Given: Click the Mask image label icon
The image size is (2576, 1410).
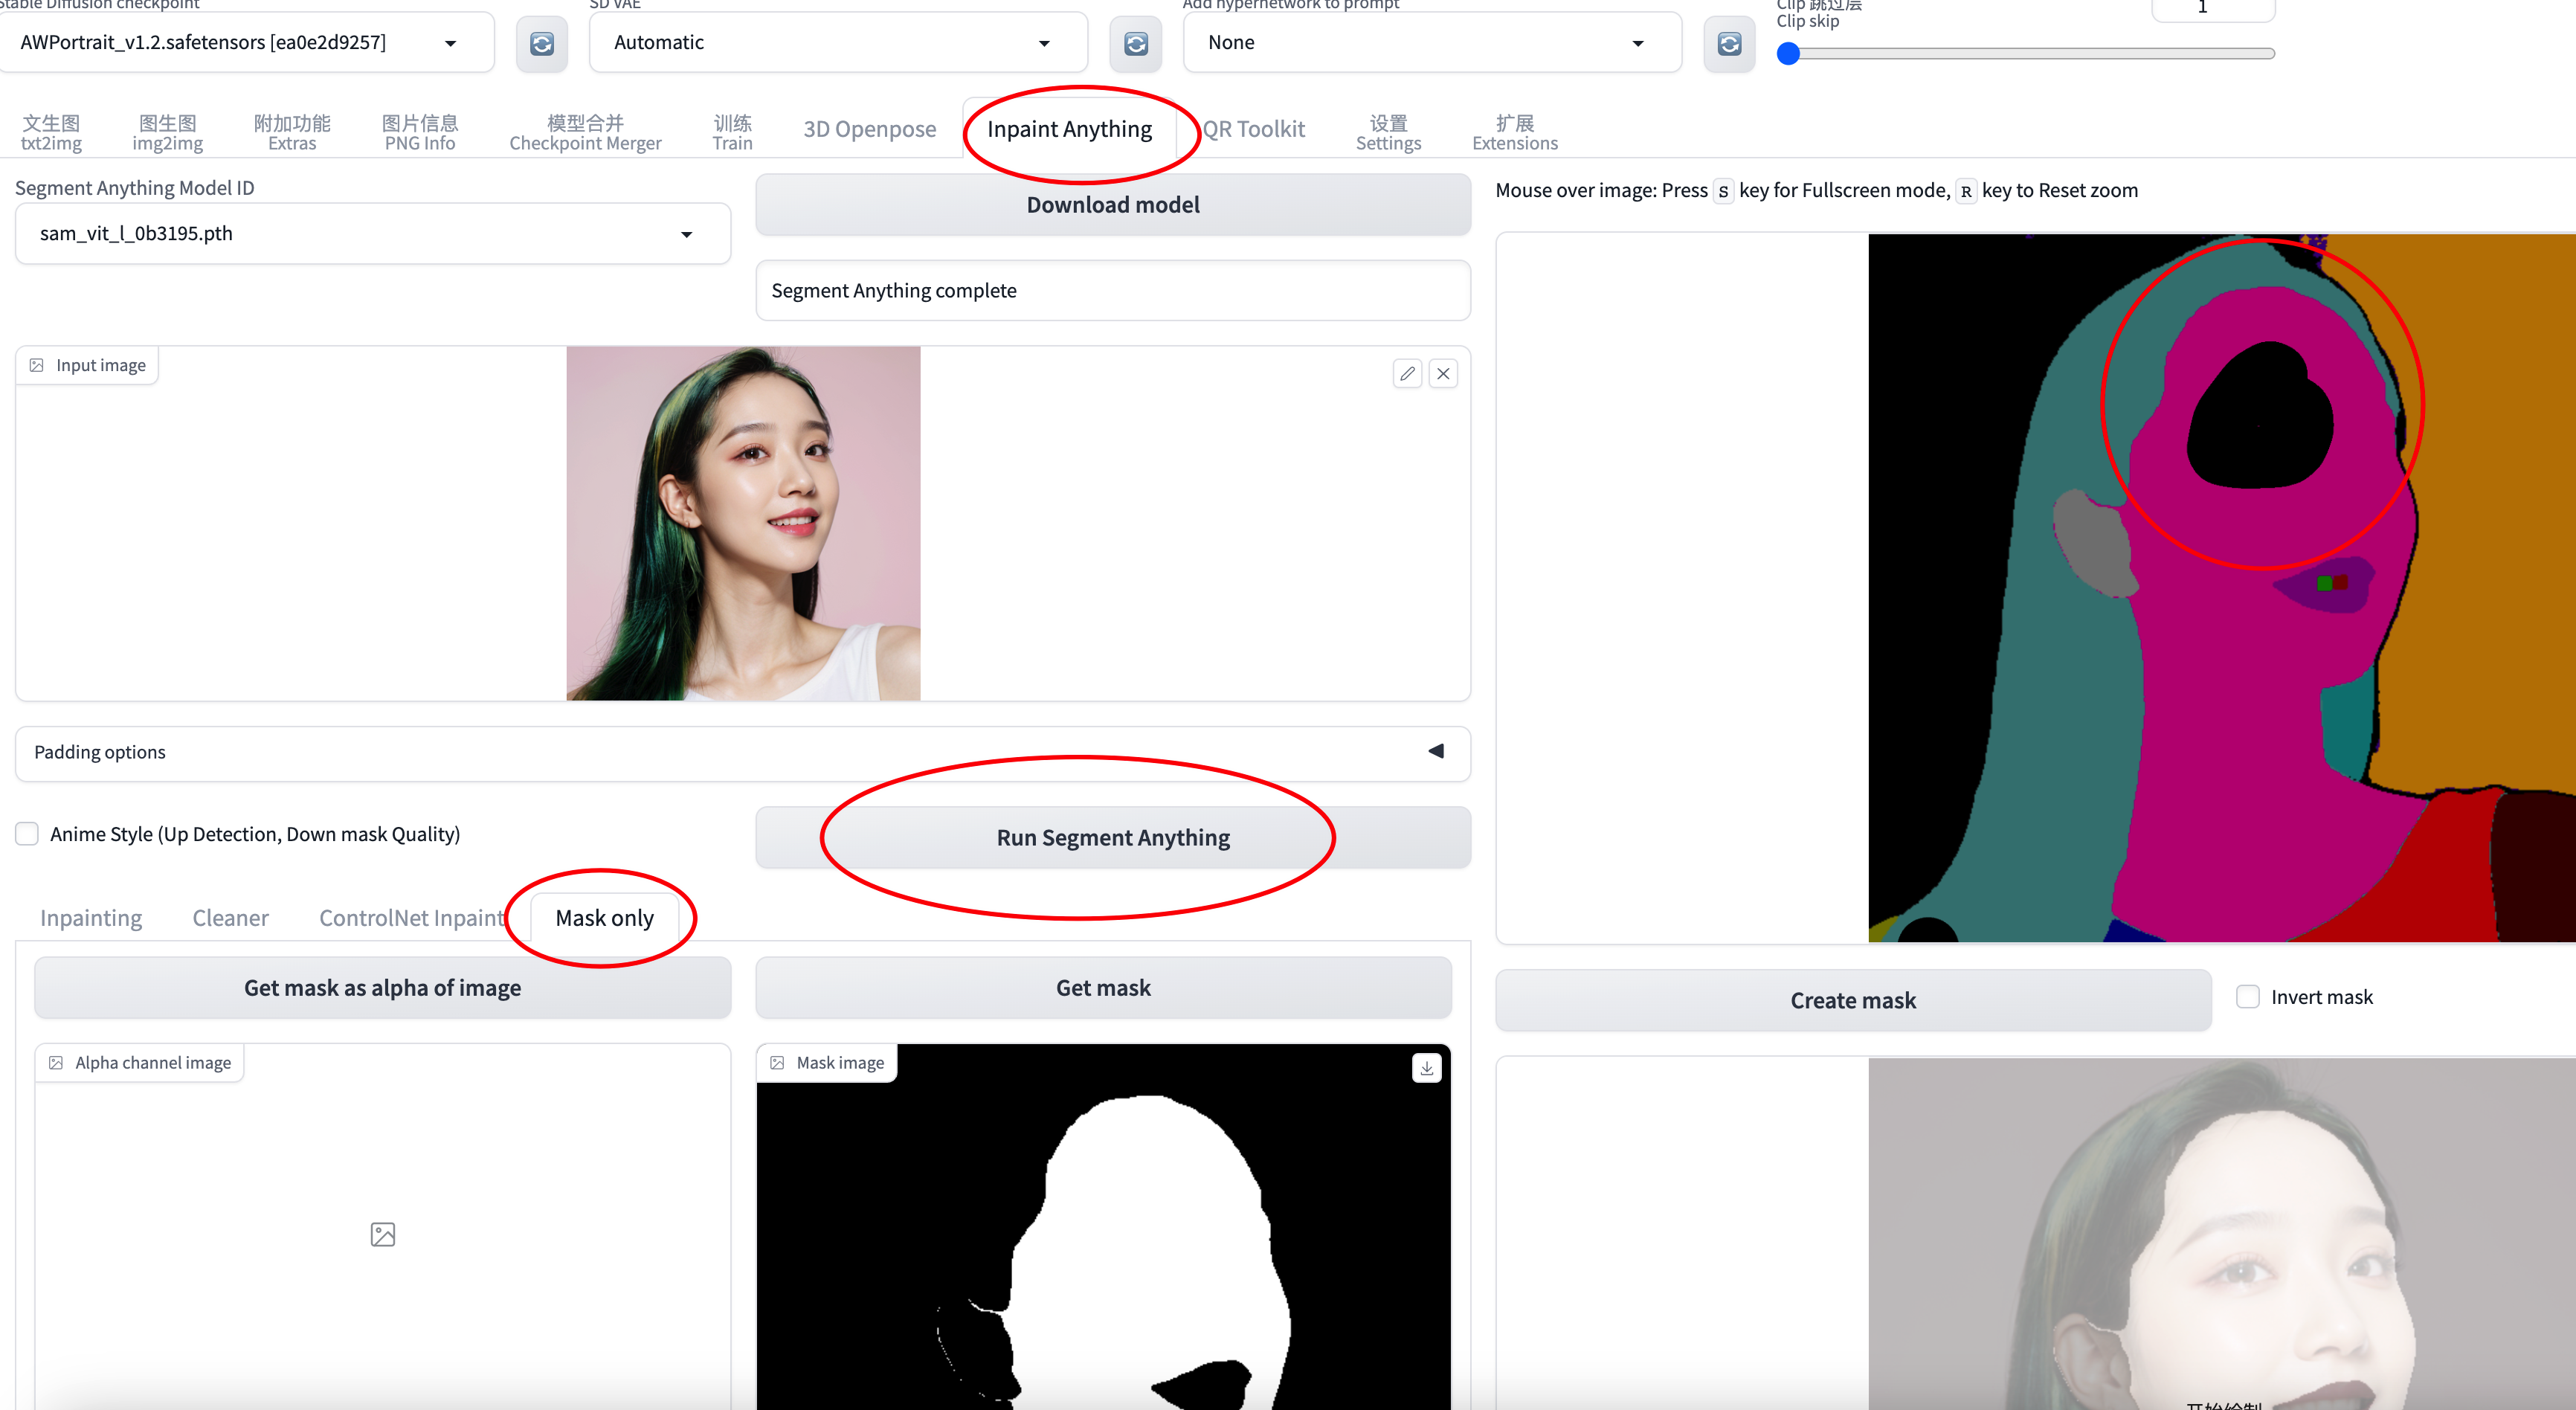Looking at the screenshot, I should [777, 1062].
